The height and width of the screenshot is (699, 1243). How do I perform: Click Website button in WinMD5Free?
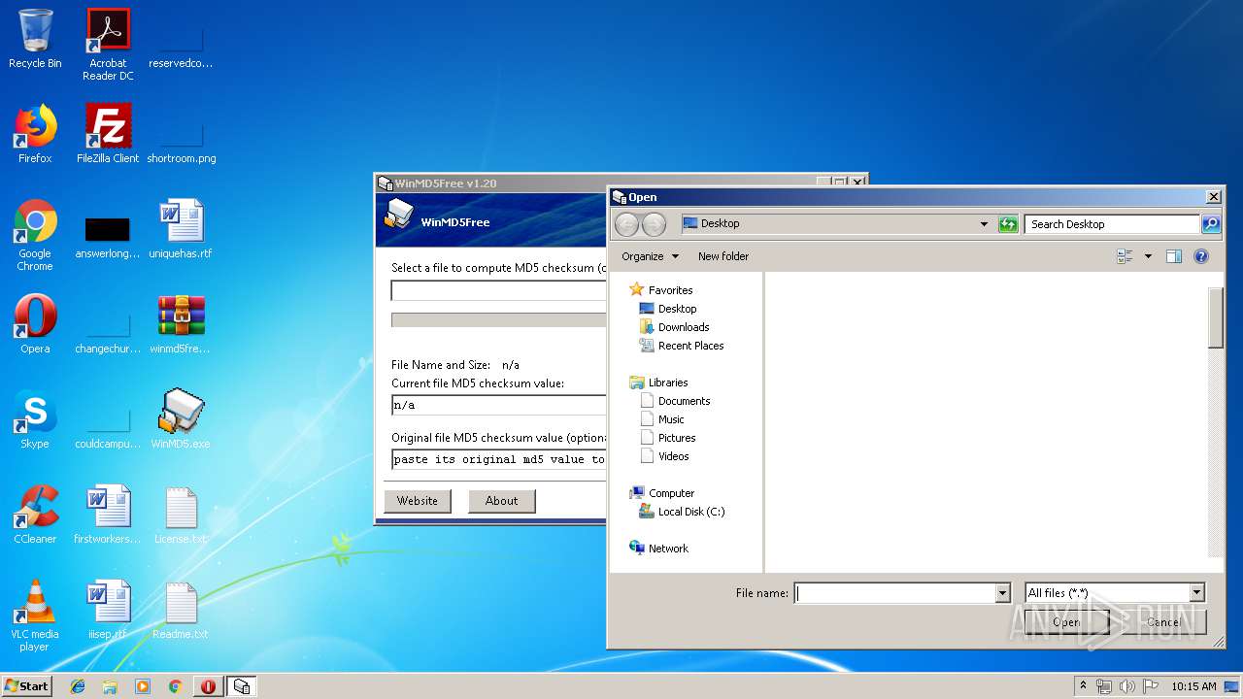[x=418, y=501]
